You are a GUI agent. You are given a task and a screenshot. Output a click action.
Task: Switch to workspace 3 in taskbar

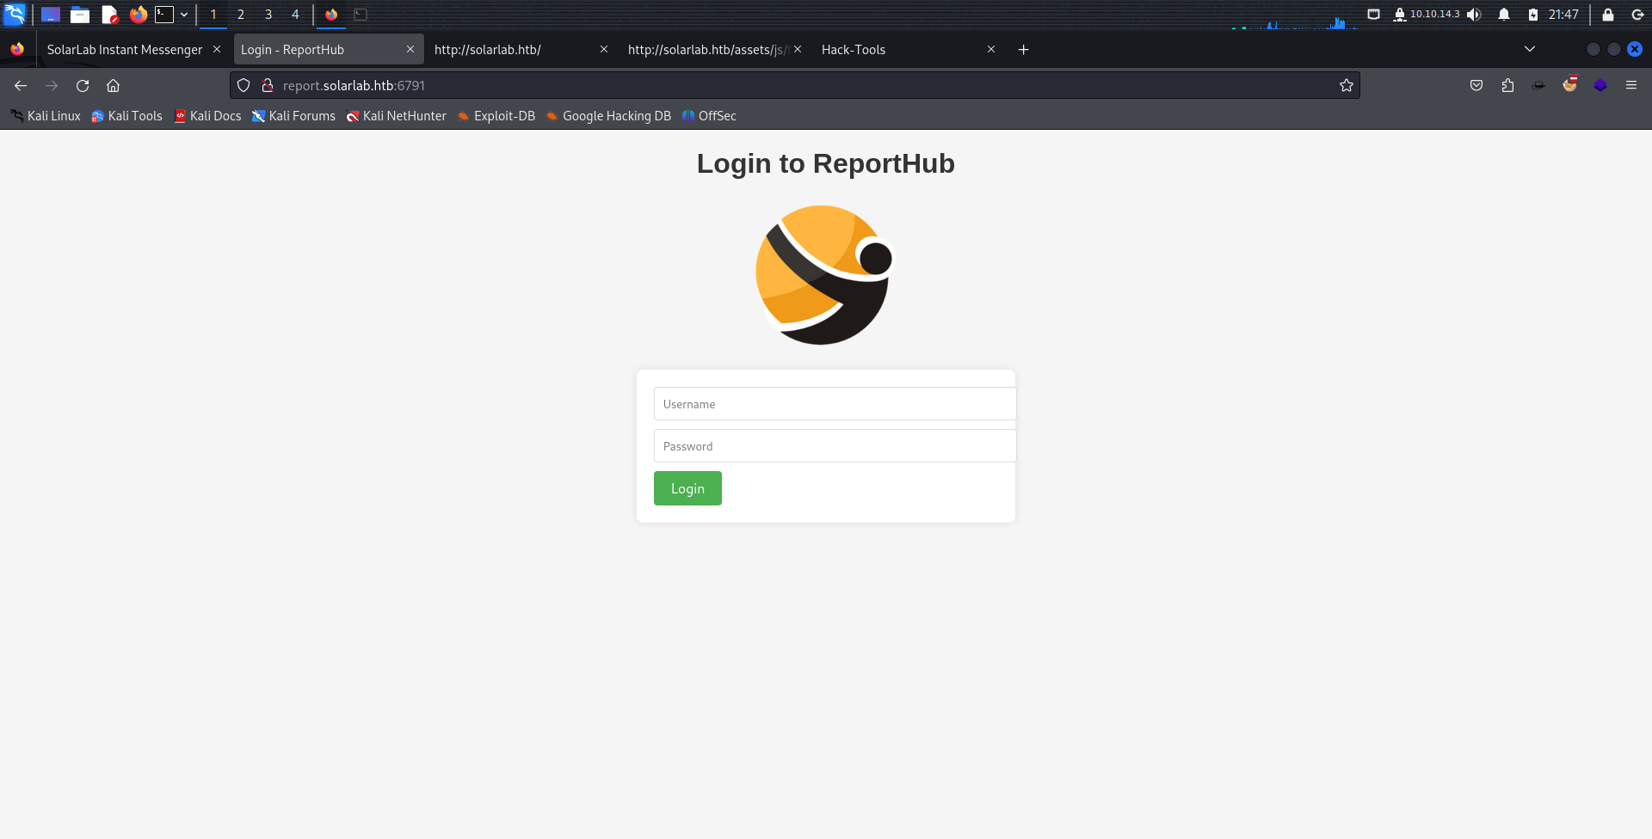tap(268, 15)
